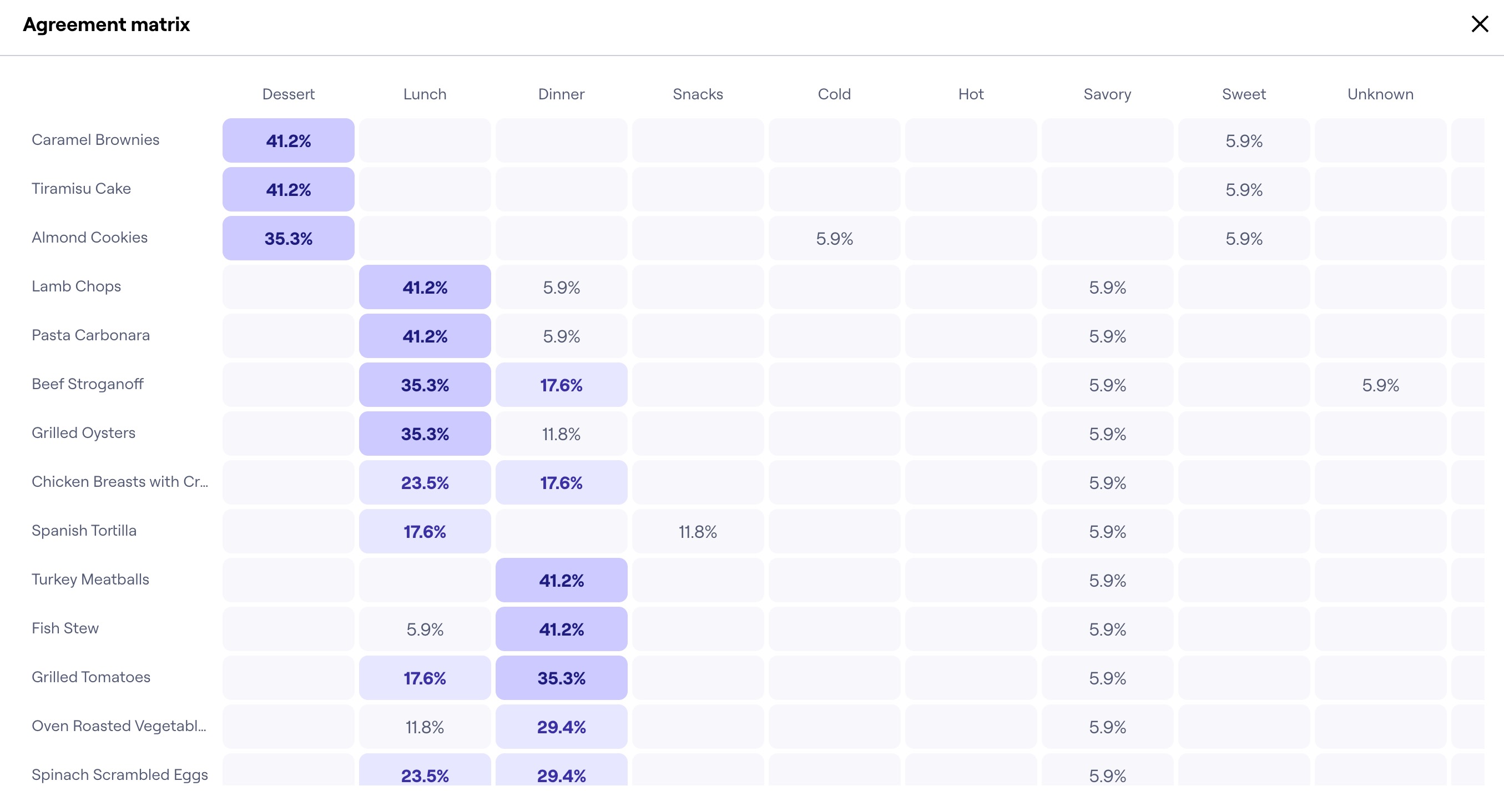The image size is (1504, 806).
Task: Close the Agreement matrix dialog
Action: tap(1480, 24)
